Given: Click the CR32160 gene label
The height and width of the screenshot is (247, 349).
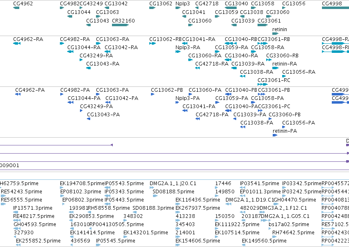Looking at the screenshot, I should [123, 20].
